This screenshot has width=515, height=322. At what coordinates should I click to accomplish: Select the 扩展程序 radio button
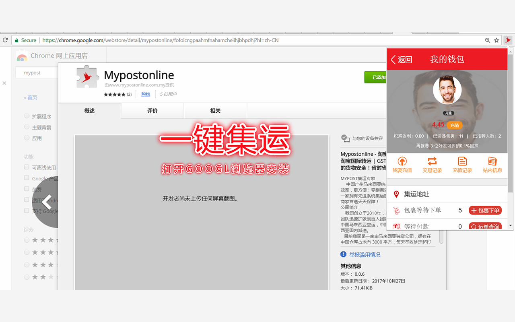pyautogui.click(x=27, y=116)
